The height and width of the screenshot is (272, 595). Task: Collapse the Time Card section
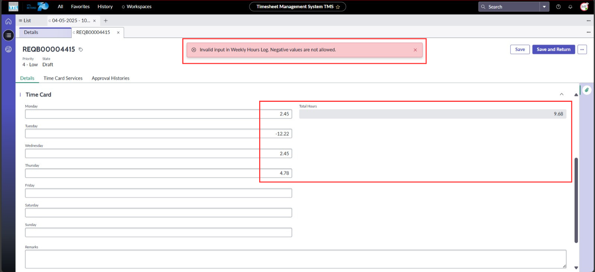point(562,94)
